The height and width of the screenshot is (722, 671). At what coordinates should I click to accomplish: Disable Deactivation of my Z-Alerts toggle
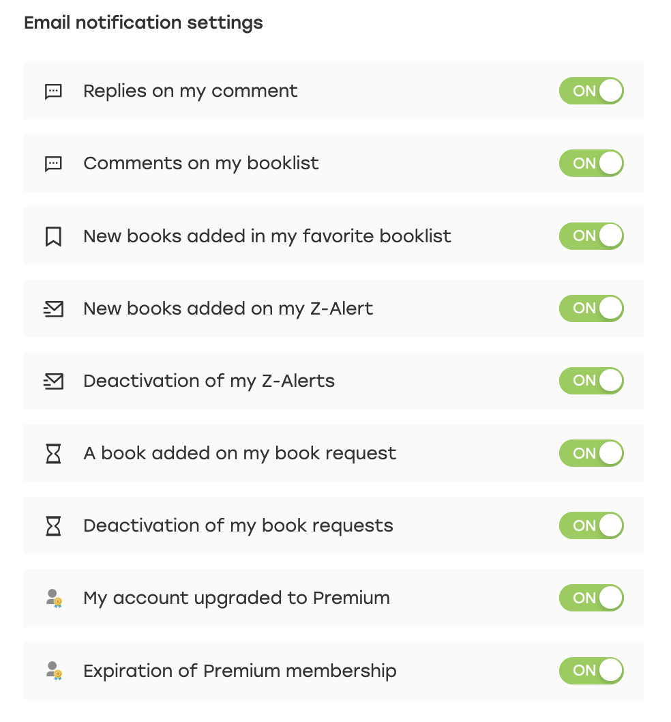(591, 380)
